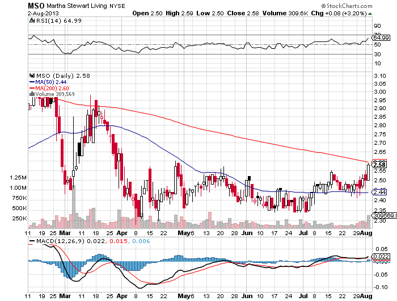Click the Mar label under the price chart
The height and width of the screenshot is (301, 397).
point(65,233)
